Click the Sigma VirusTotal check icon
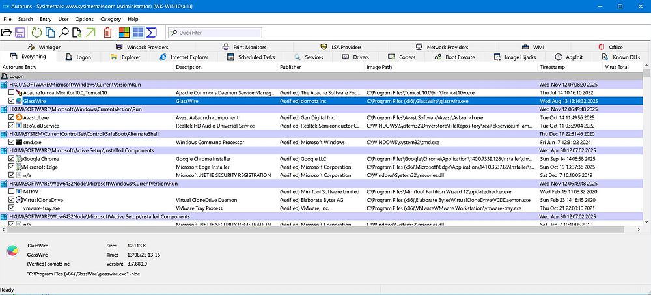Screen dimensions: 651x295 point(152,33)
